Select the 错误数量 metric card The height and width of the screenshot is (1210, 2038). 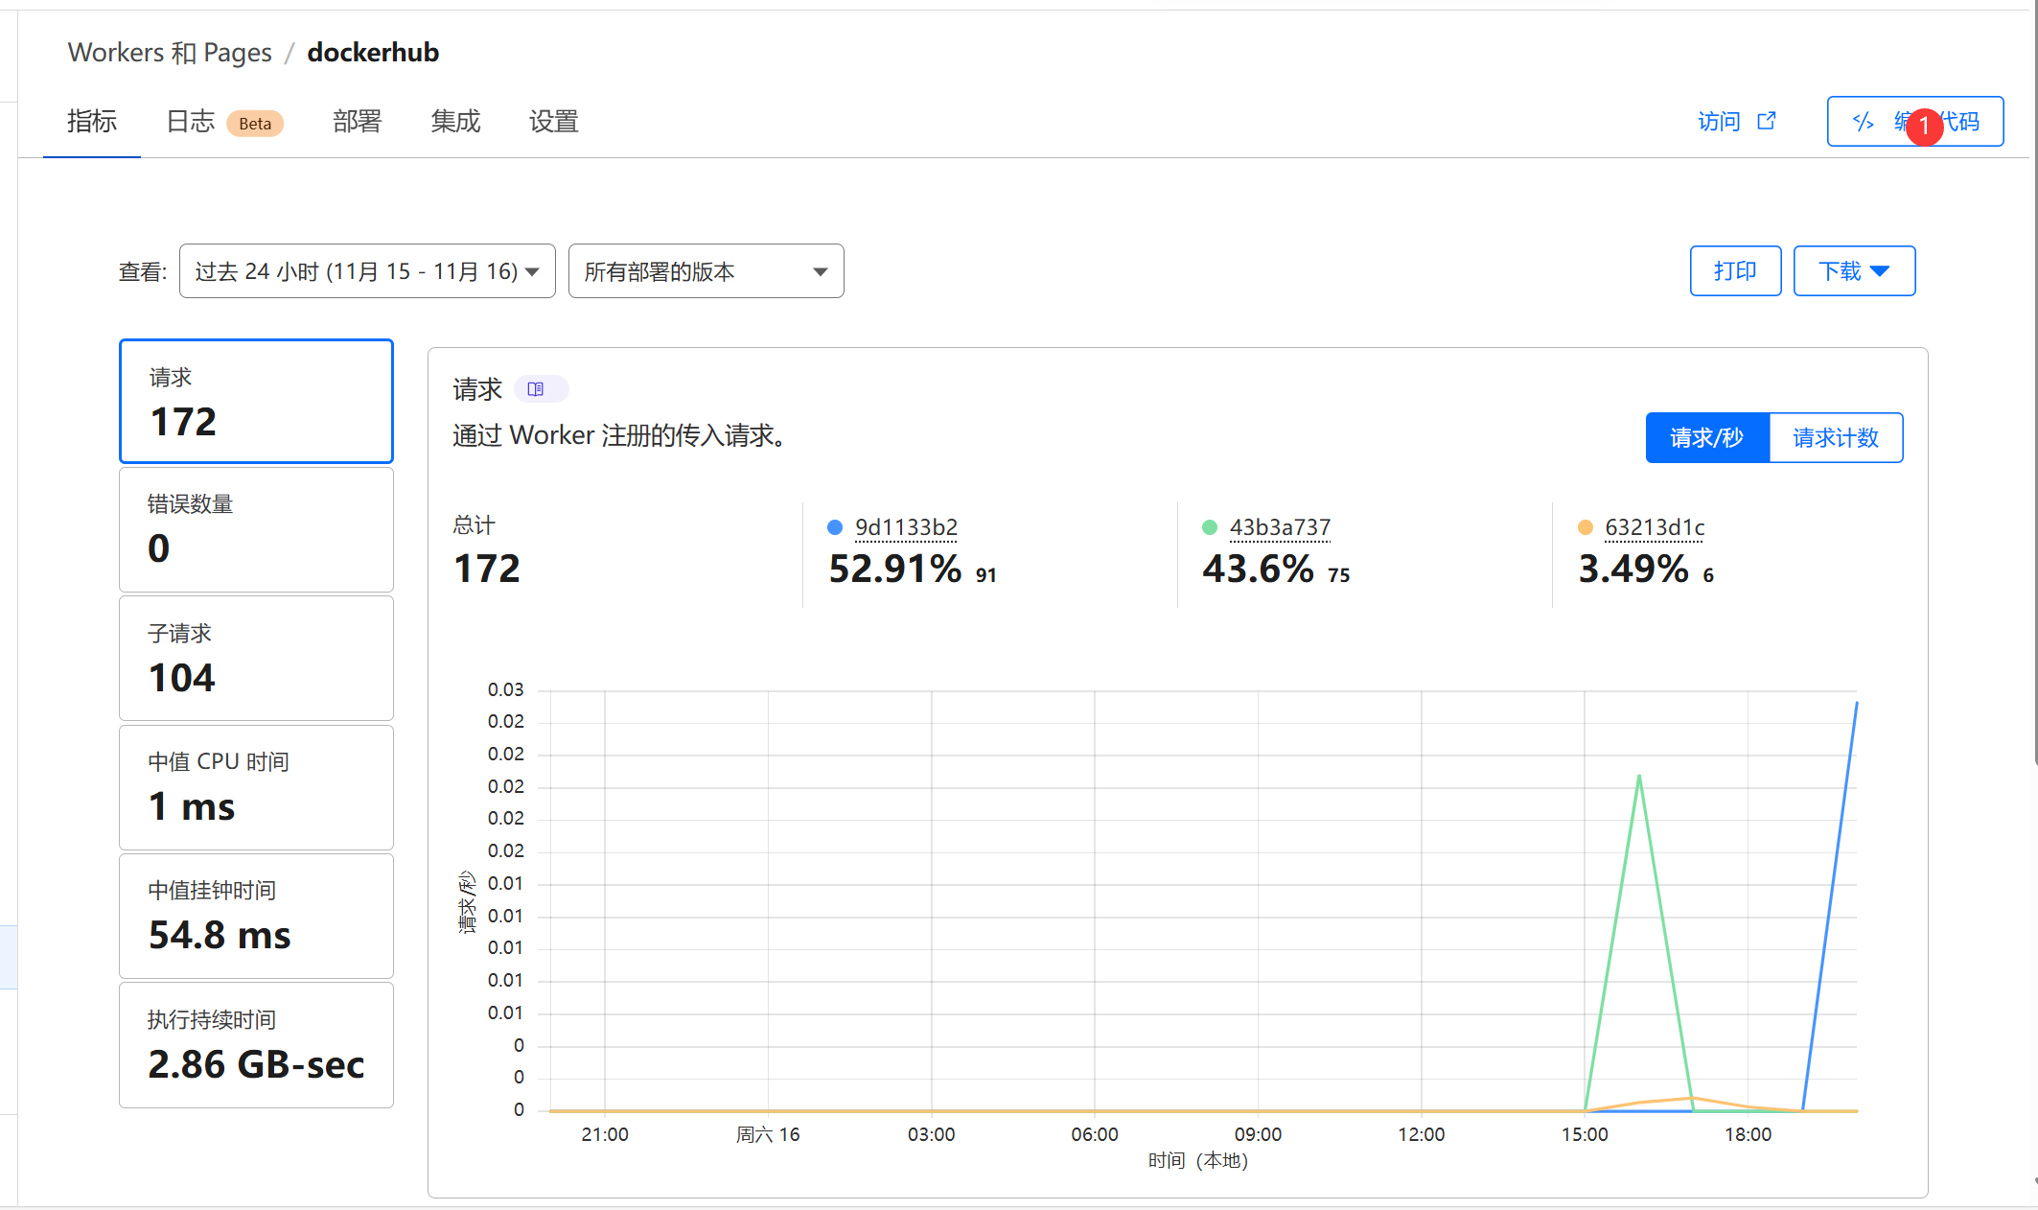256,529
